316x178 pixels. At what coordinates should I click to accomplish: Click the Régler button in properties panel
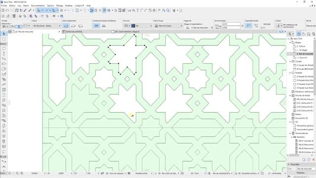point(301,173)
